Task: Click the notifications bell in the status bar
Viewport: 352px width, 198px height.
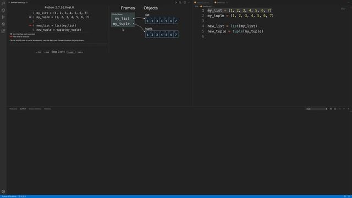Action: coord(349,196)
